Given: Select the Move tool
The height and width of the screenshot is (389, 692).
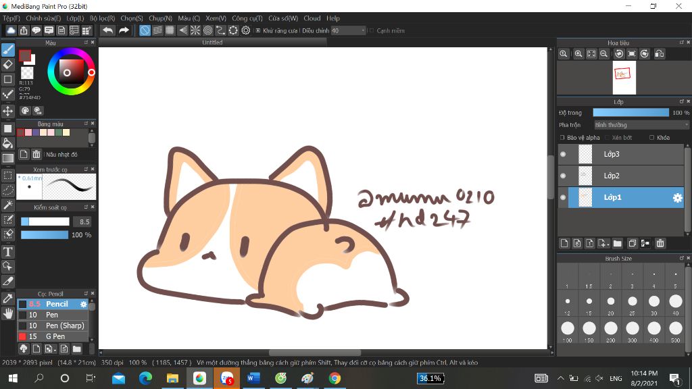Looking at the screenshot, I should pos(8,111).
